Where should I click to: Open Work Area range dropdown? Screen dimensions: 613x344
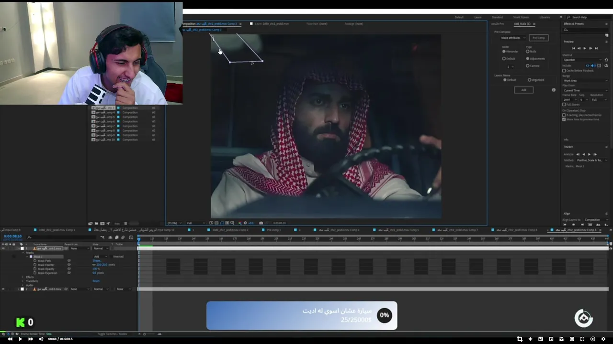pyautogui.click(x=585, y=81)
